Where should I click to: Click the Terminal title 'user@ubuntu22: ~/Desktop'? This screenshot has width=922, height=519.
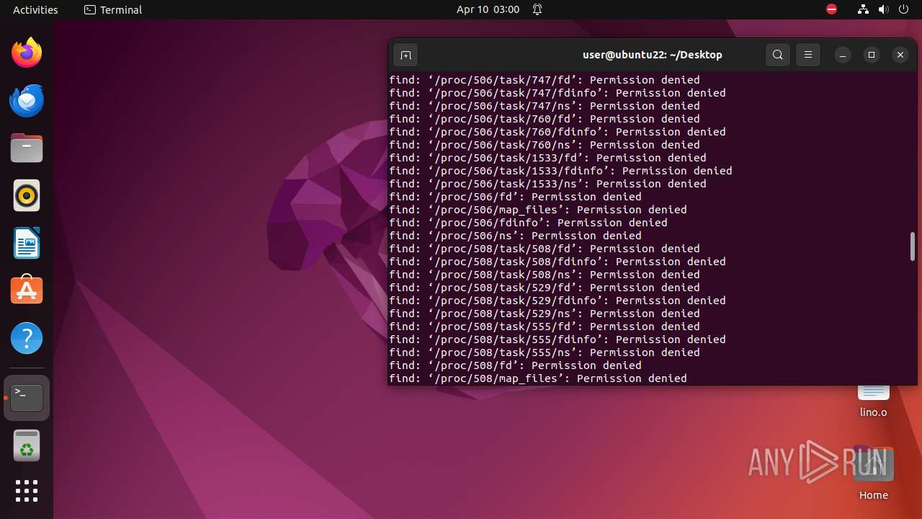653,55
